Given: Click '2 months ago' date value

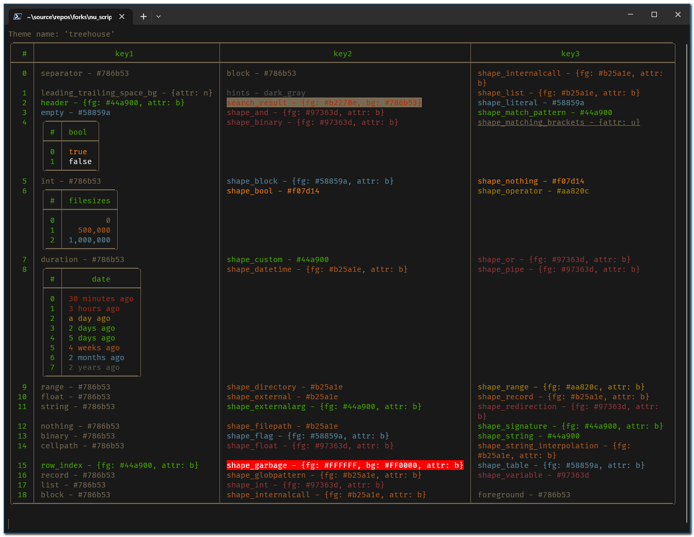Looking at the screenshot, I should point(97,357).
